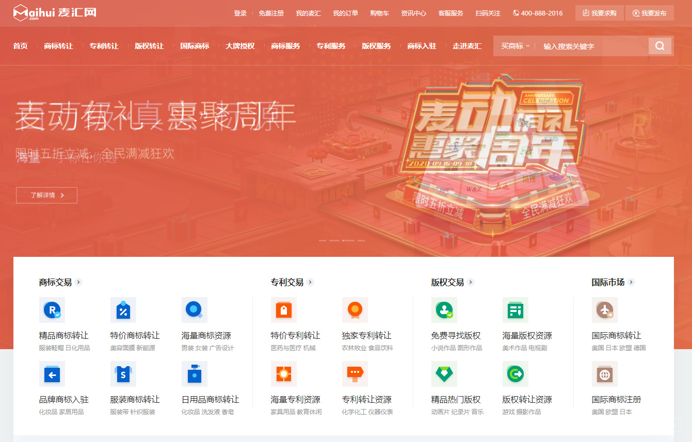This screenshot has width=692, height=442.
Task: Click the 特价商标转让 discount tag icon
Action: click(x=123, y=310)
